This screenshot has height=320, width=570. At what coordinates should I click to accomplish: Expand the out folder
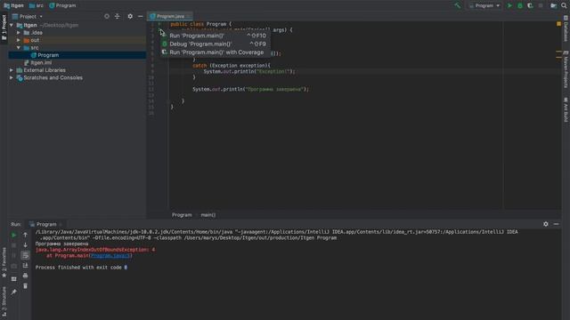(x=19, y=40)
